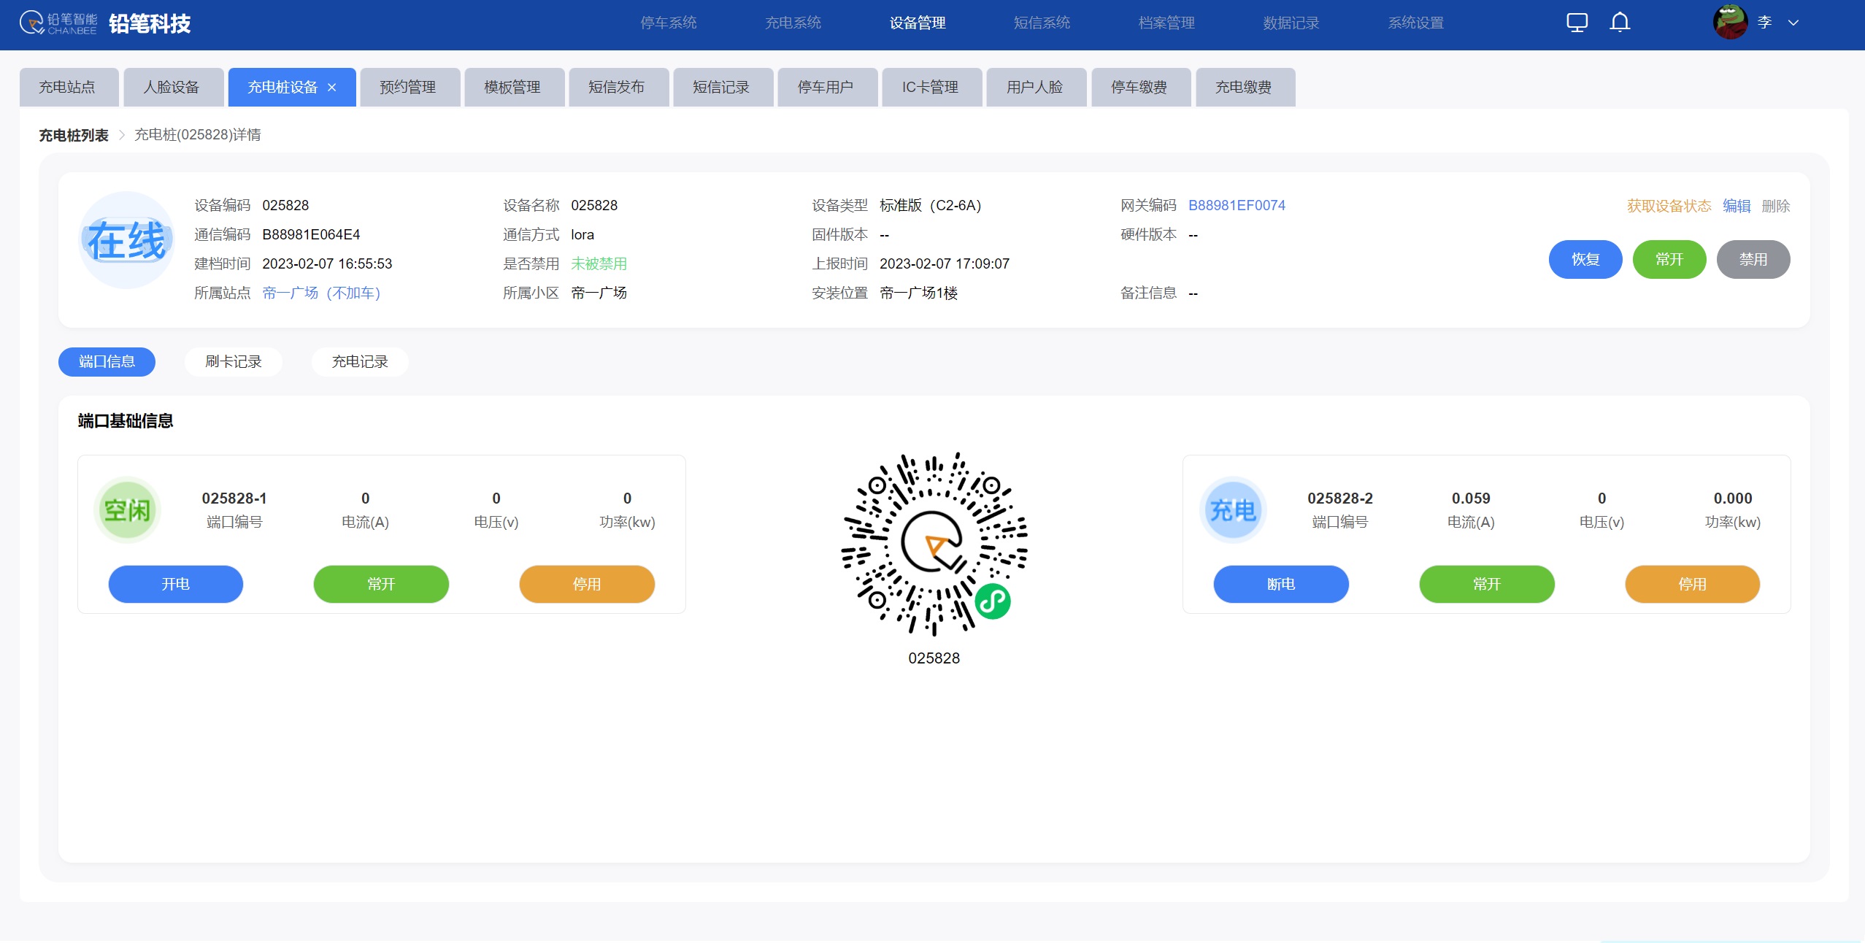
Task: Switch to the 短信记录 tab
Action: click(722, 88)
